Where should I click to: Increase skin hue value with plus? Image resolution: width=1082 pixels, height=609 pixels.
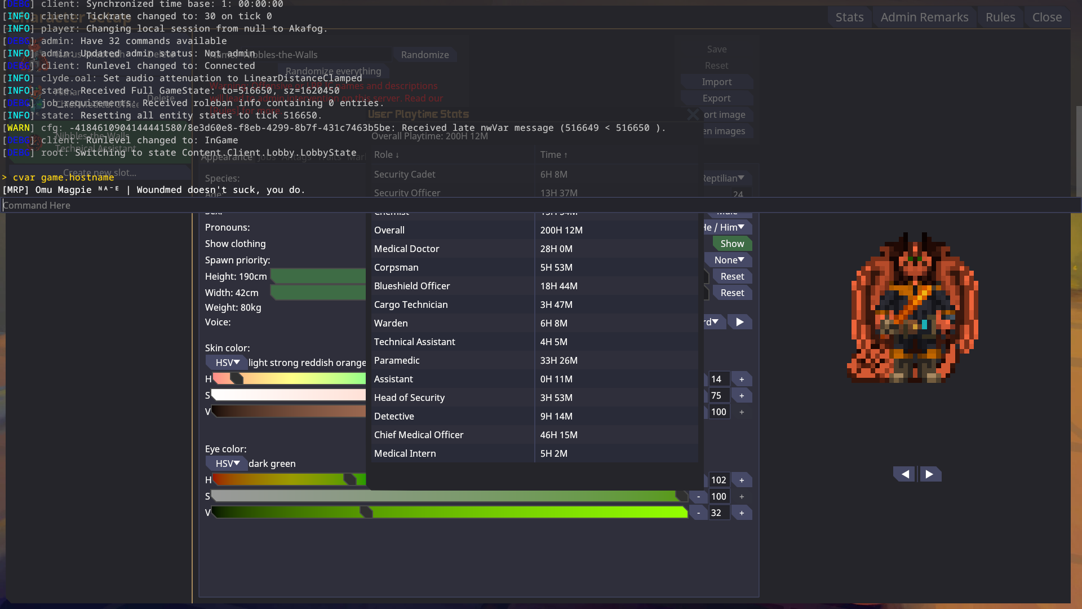742,379
